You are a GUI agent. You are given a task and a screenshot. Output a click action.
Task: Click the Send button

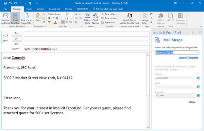(x=5, y=38)
